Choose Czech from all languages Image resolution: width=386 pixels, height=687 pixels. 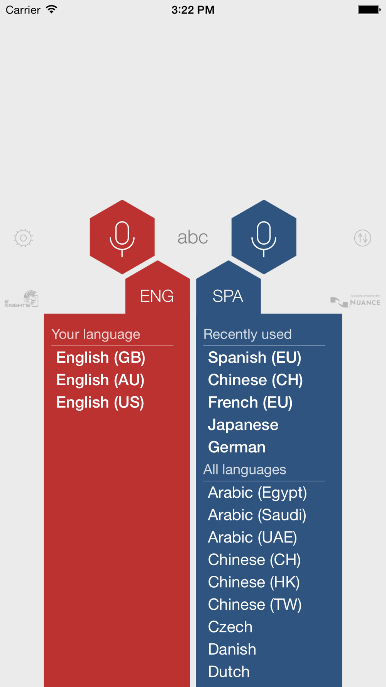tap(230, 627)
